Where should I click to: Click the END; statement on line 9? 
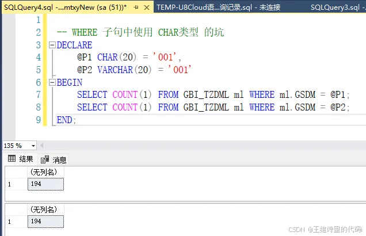pyautogui.click(x=66, y=120)
